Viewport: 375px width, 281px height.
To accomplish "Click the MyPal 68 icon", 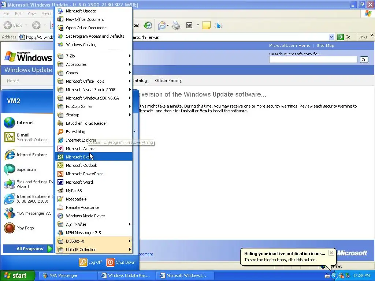I will [x=60, y=191].
